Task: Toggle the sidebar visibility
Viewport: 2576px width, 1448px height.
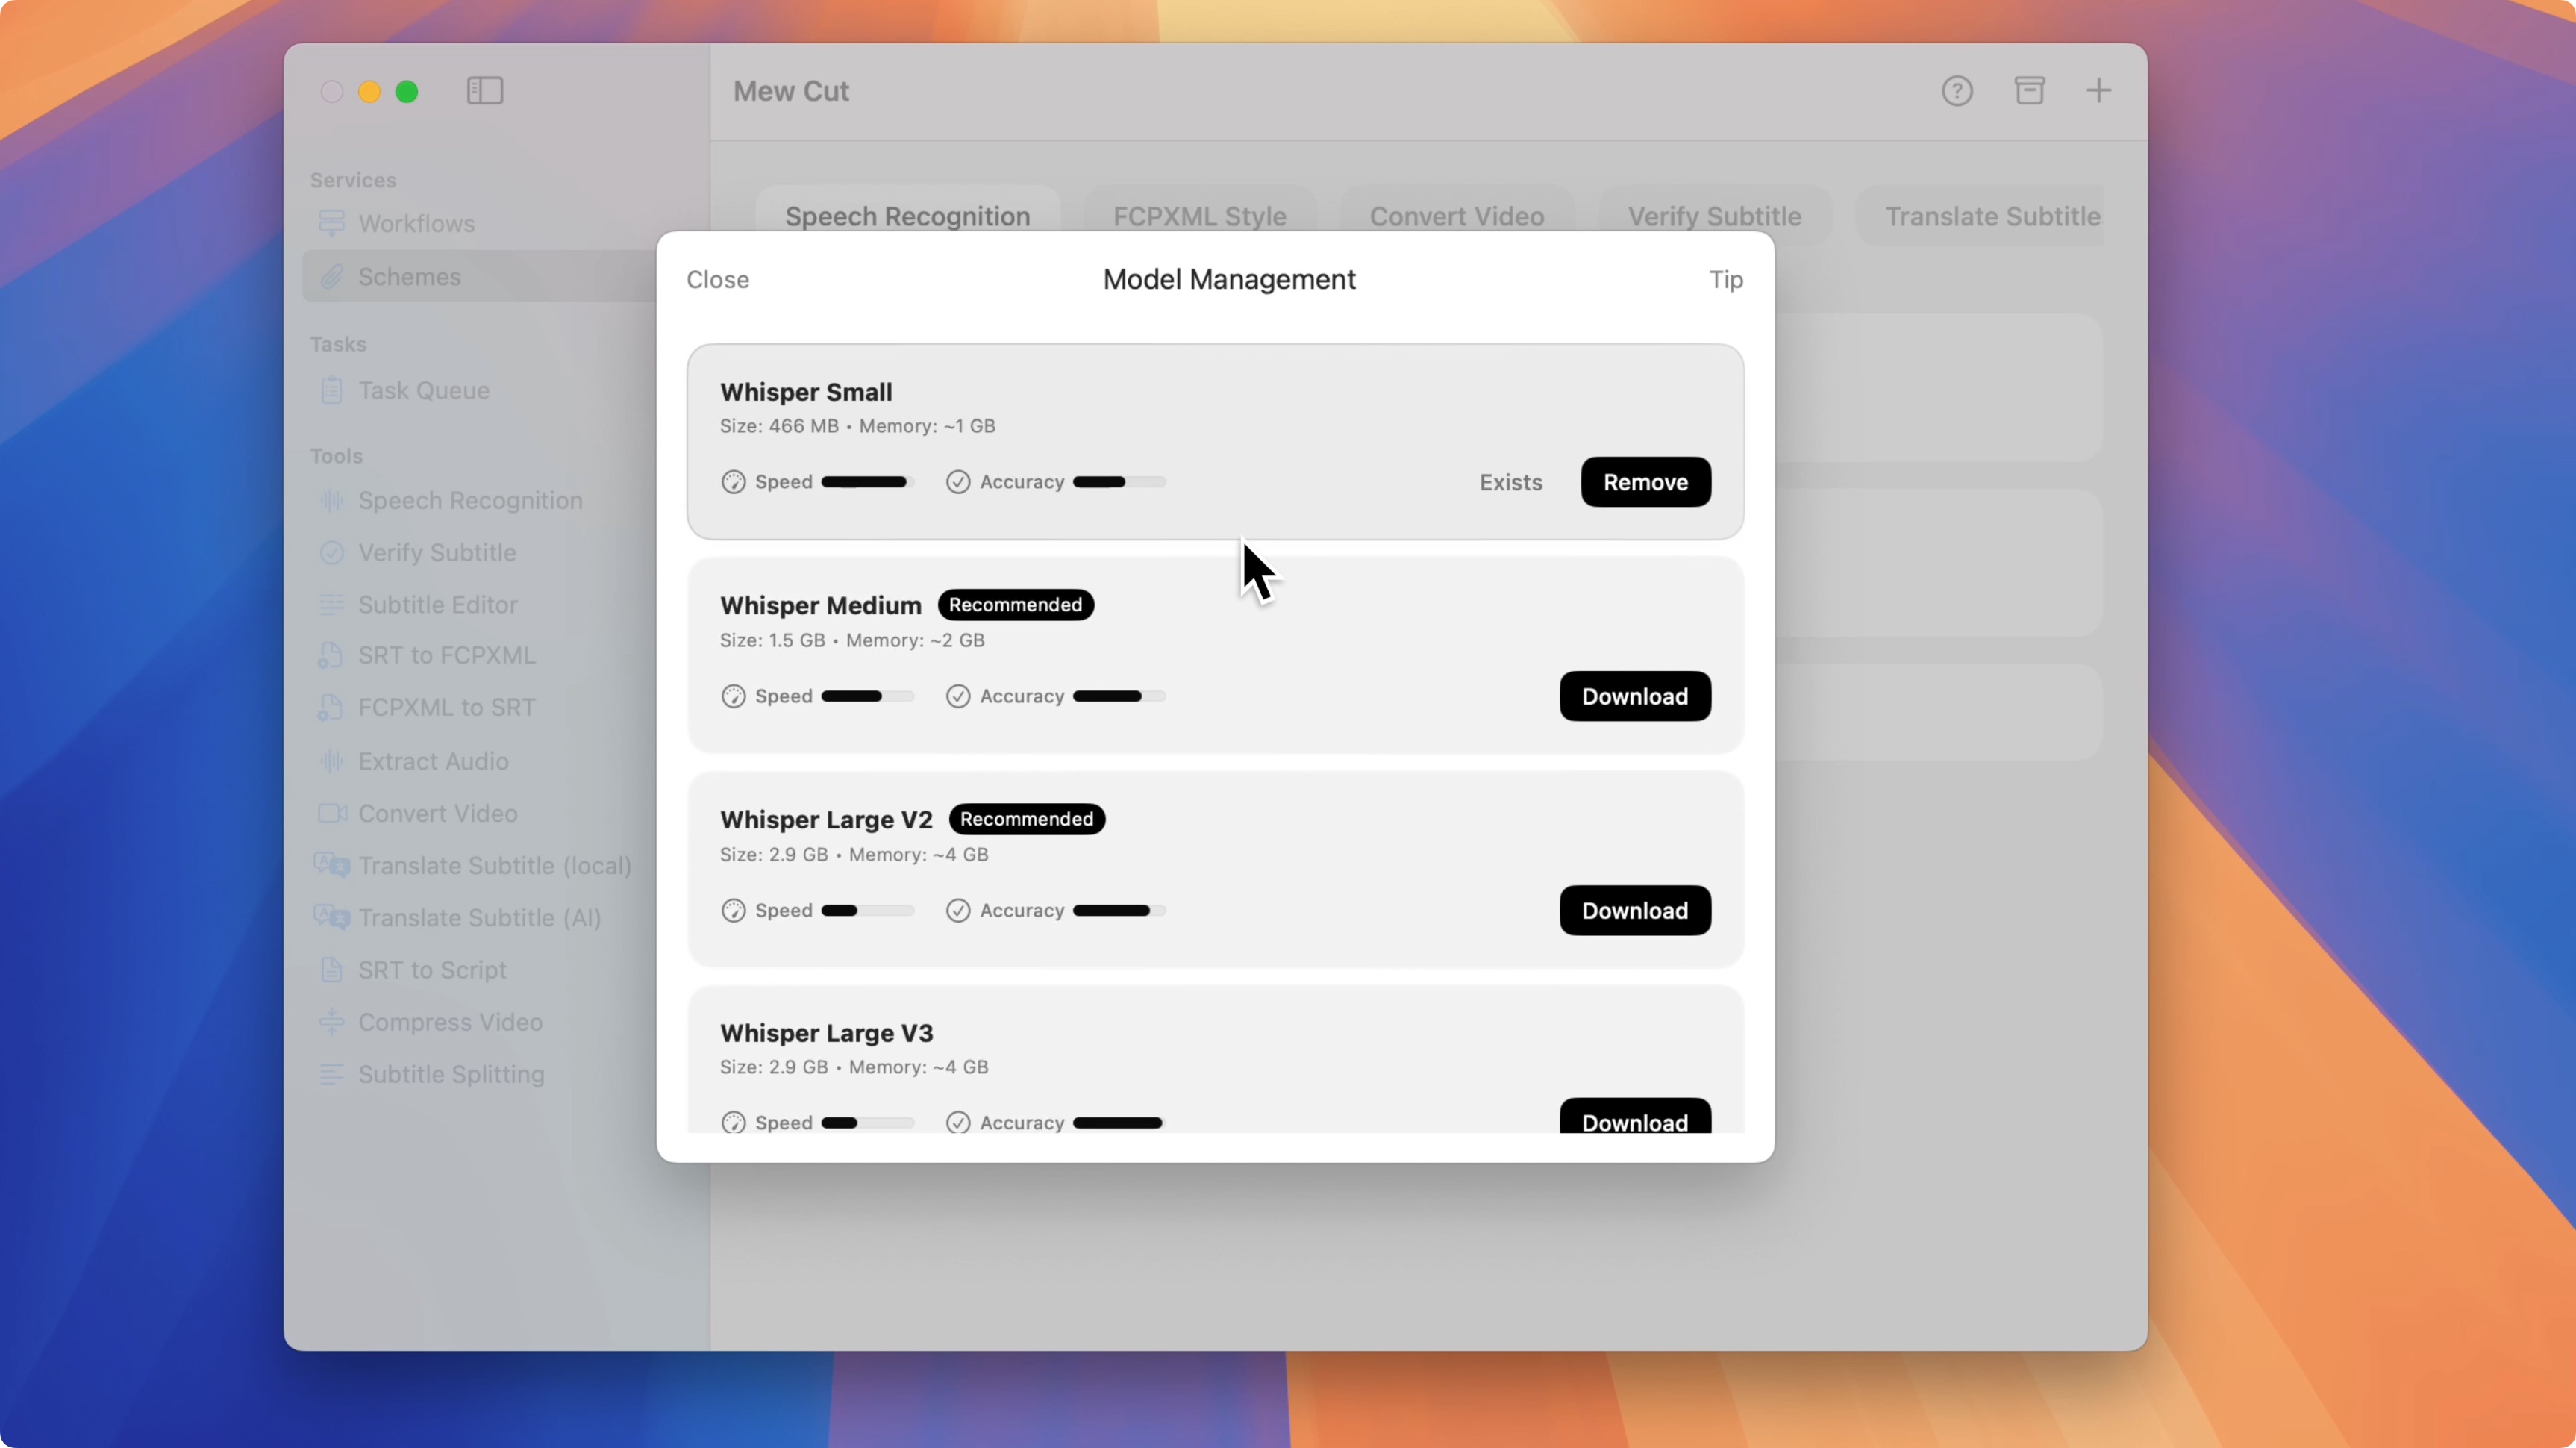Action: 484,91
